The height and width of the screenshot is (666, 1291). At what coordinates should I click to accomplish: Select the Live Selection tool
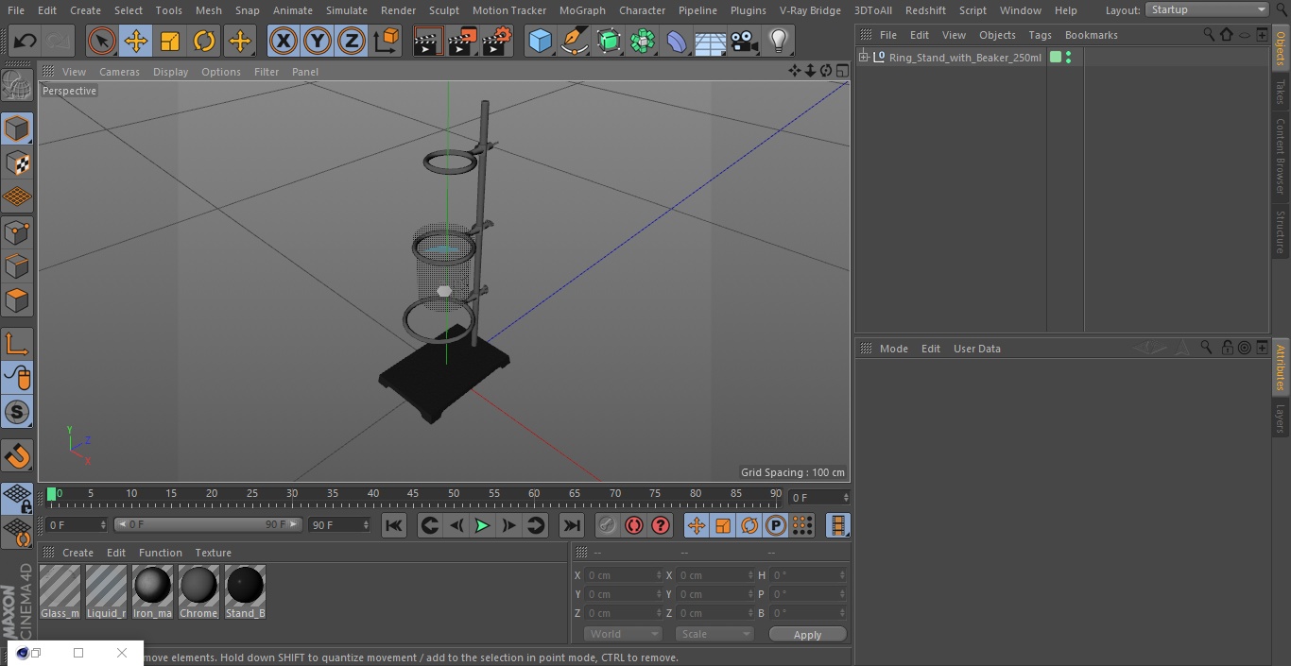[101, 42]
